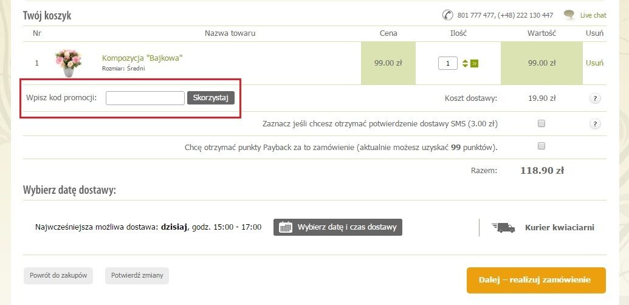Click the delivery truck icon
The height and width of the screenshot is (305, 629).
[x=503, y=228]
